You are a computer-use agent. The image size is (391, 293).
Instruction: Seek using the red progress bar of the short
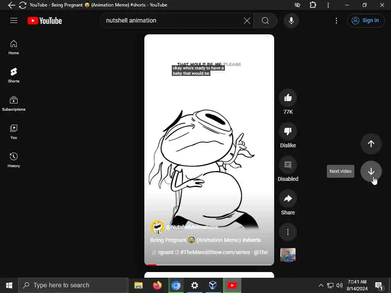209,265
